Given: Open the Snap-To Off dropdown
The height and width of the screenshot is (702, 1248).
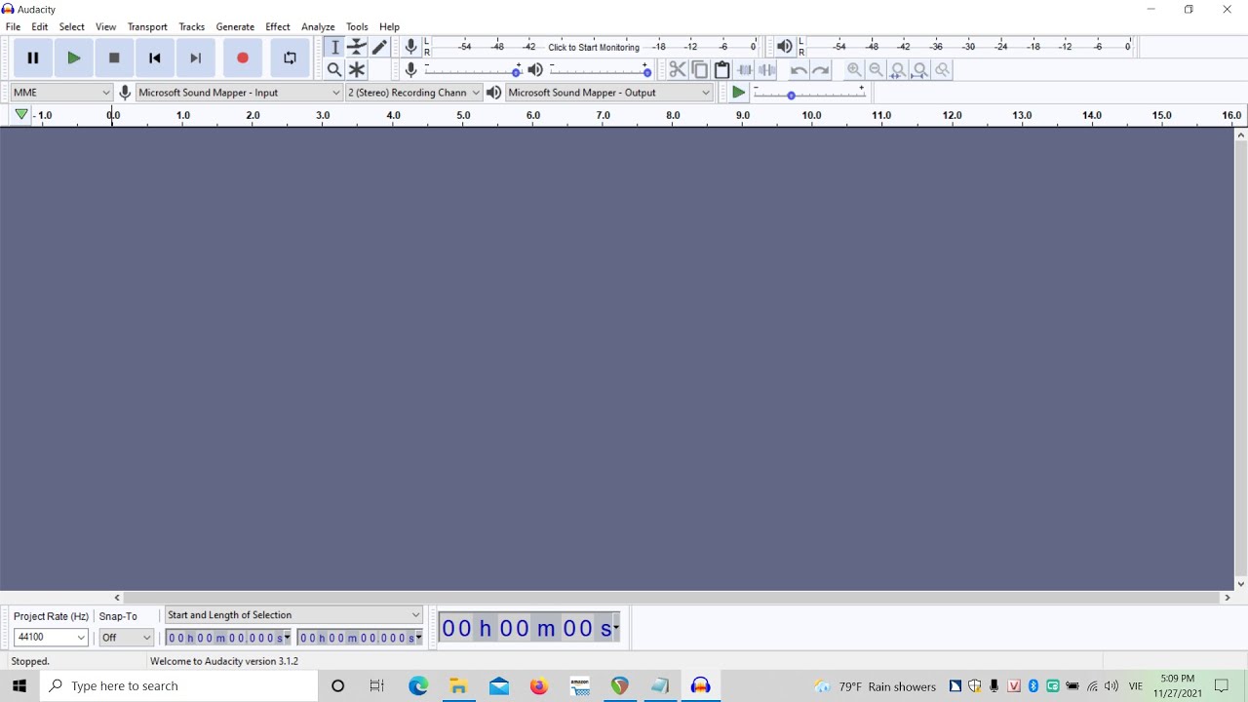Looking at the screenshot, I should [x=127, y=638].
